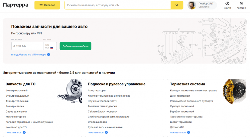This screenshot has width=250, height=138.
Task: Click arrow icon beside VIN-номеру link
Action: pyautogui.click(x=49, y=55)
